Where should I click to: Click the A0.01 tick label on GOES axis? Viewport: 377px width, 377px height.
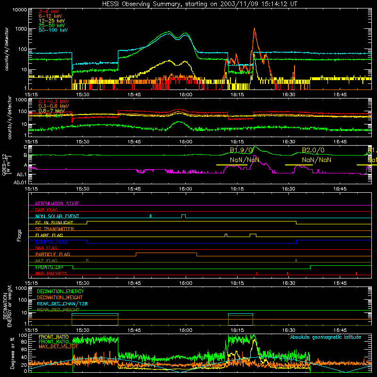pos(20,182)
